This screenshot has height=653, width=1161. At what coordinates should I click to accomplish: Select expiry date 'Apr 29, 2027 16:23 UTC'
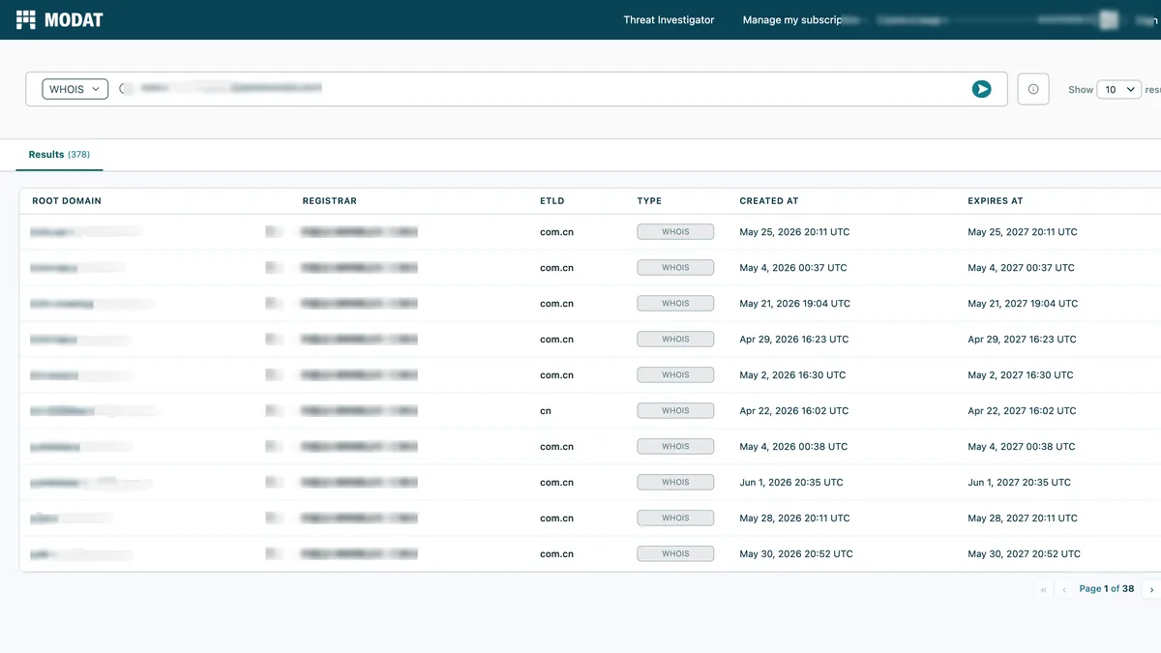coord(1022,340)
